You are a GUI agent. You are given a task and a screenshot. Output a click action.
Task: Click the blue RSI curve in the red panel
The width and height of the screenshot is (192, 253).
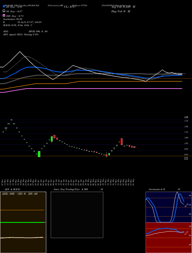(165, 229)
